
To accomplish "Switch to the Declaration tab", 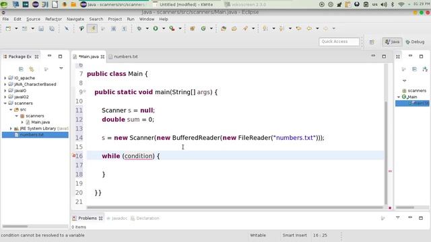I will [x=145, y=218].
